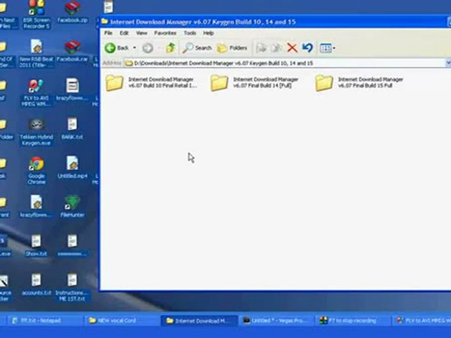Image resolution: width=451 pixels, height=338 pixels.
Task: Select the Show.txt desktop file
Action: point(36,246)
